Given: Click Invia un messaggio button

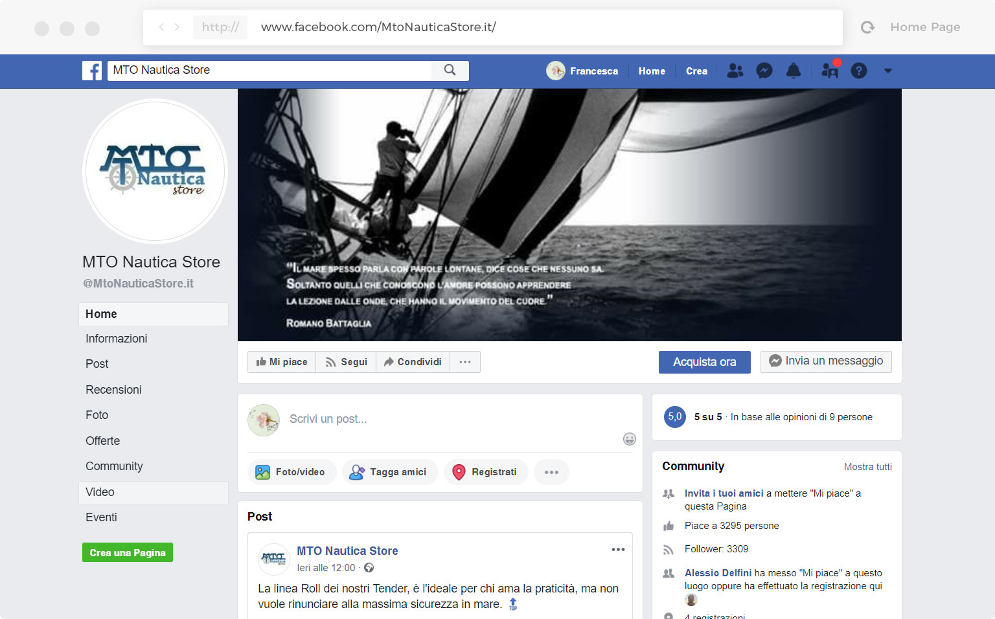Looking at the screenshot, I should click(826, 361).
